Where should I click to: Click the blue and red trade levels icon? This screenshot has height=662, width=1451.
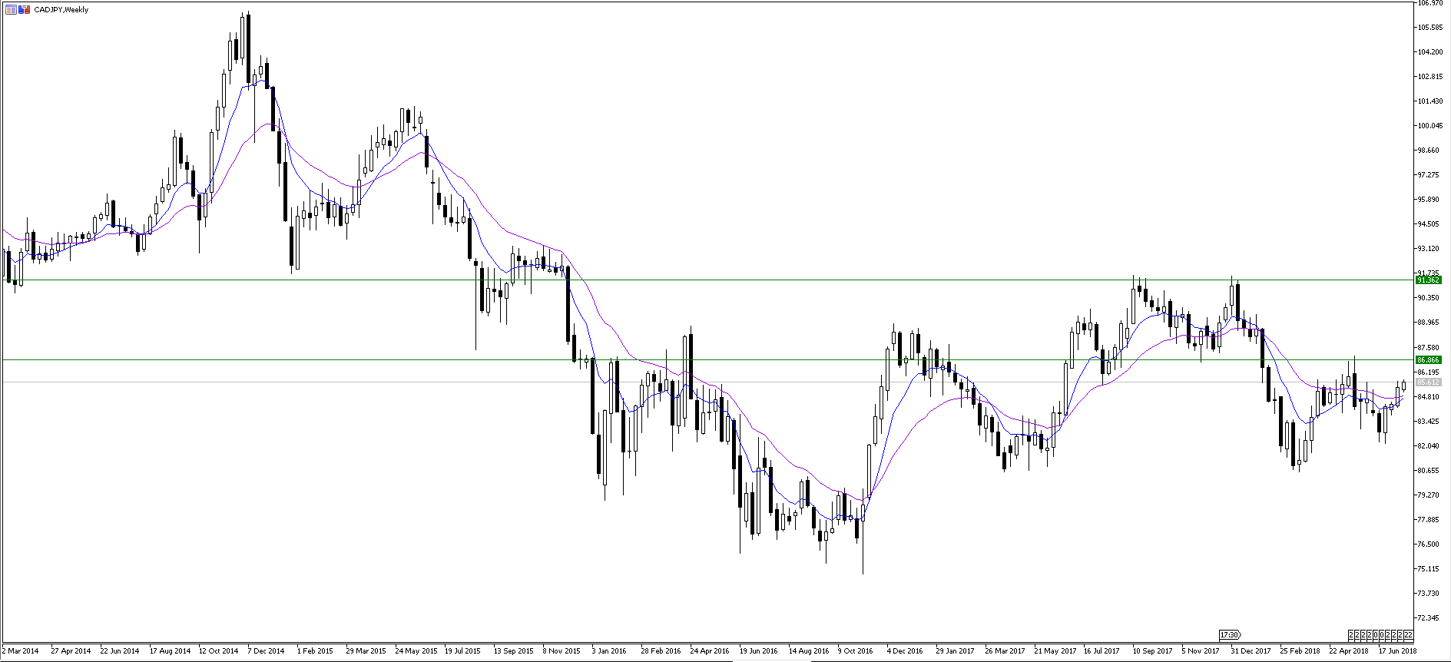point(25,9)
